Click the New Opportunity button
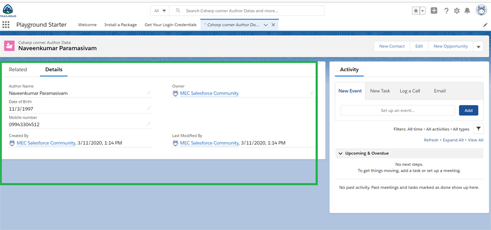491x230 pixels. tap(451, 46)
